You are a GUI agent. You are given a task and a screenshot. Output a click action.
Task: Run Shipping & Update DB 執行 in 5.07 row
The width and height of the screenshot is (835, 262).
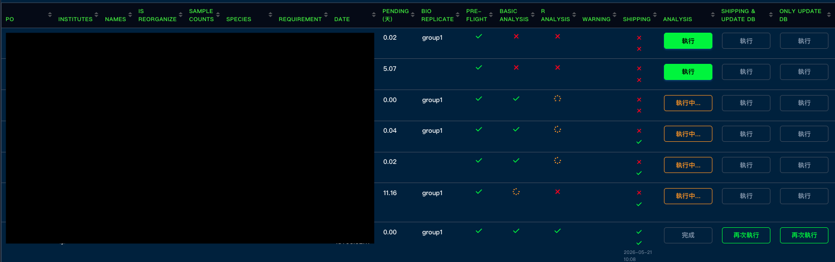[x=746, y=72]
